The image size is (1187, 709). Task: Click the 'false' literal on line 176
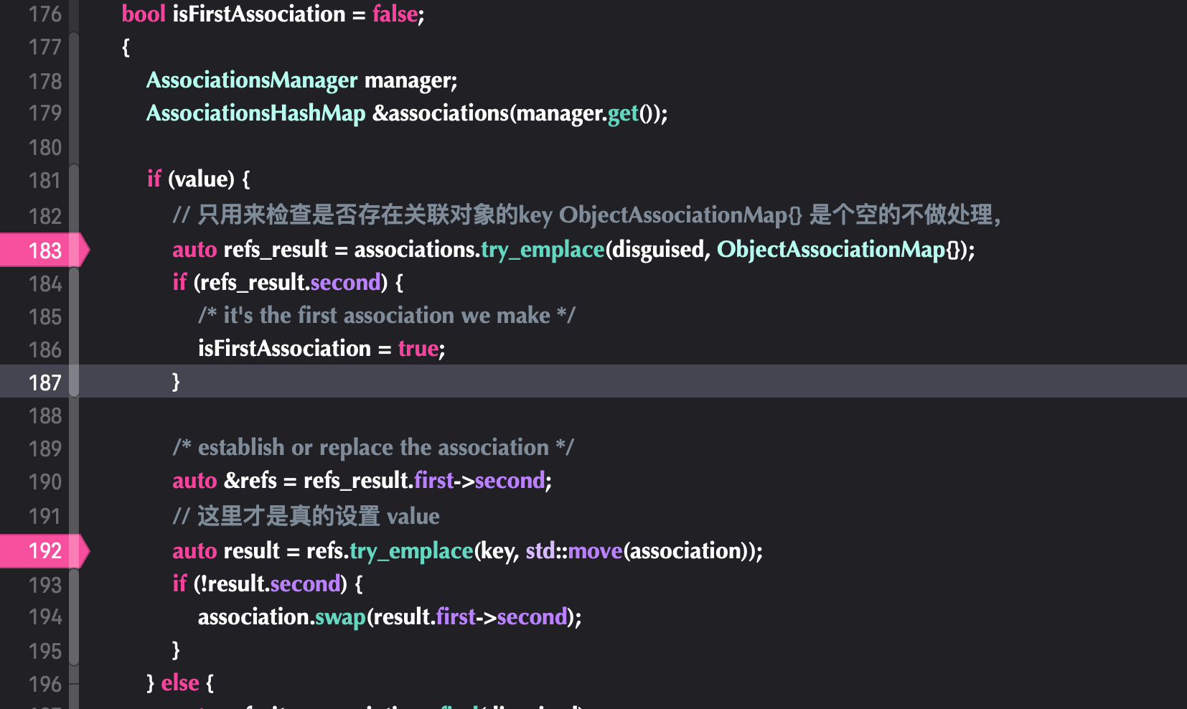click(x=395, y=14)
